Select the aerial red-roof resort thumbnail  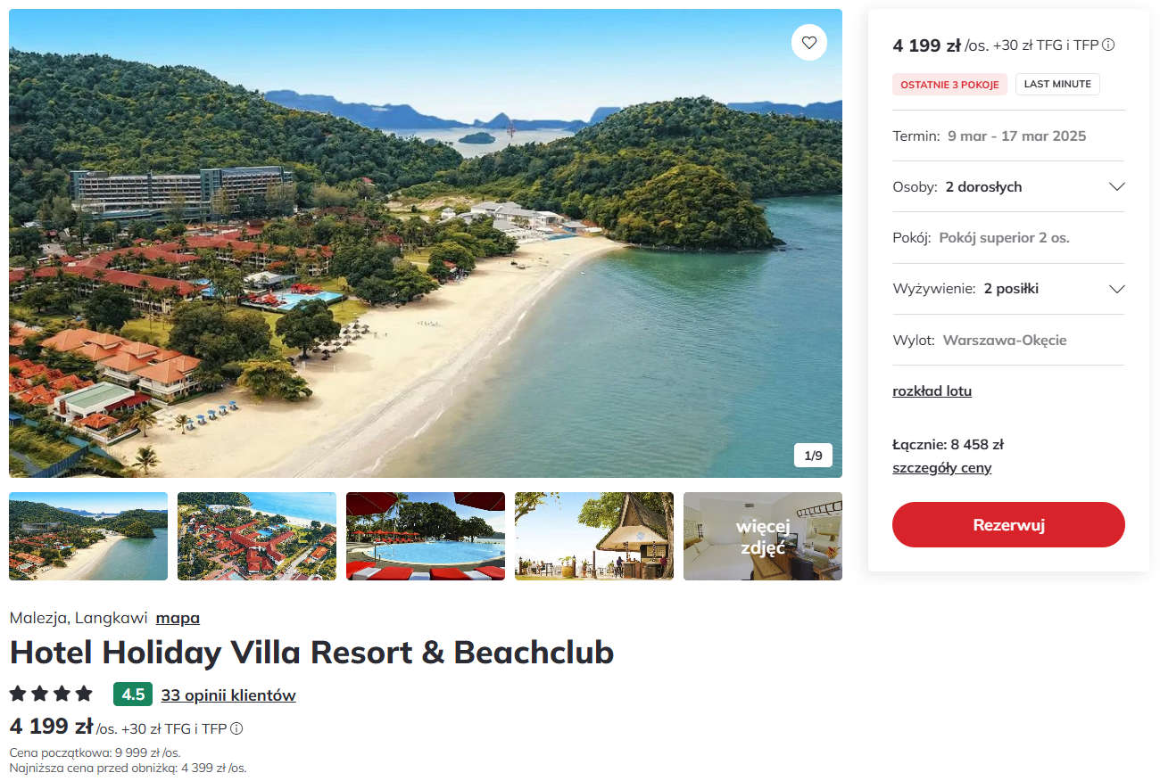[x=257, y=536]
